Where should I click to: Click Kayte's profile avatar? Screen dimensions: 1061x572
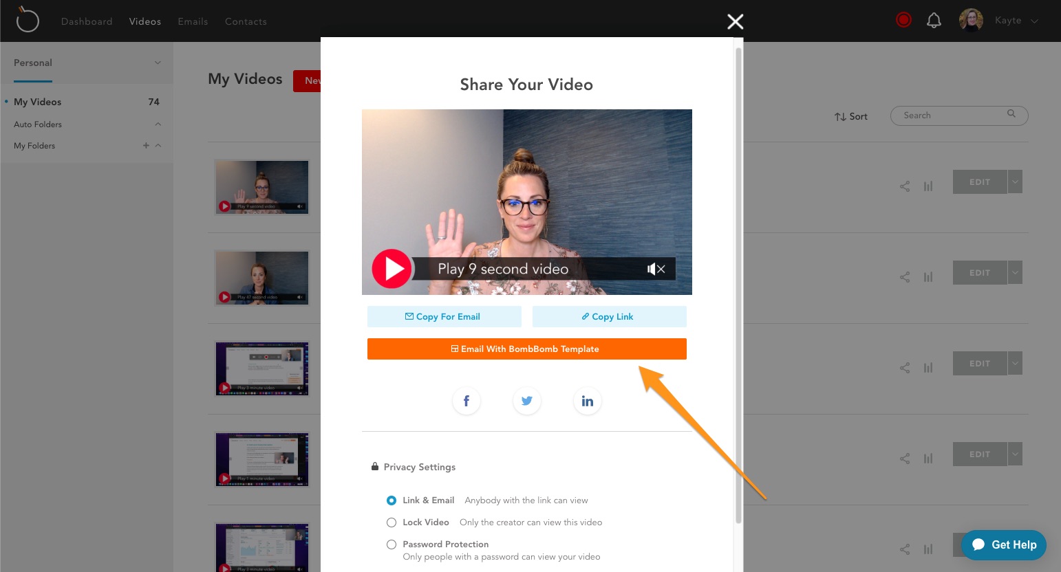tap(971, 21)
